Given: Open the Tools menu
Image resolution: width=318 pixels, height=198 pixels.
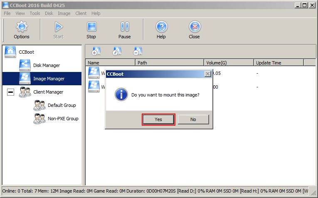Looking at the screenshot, I should point(35,13).
